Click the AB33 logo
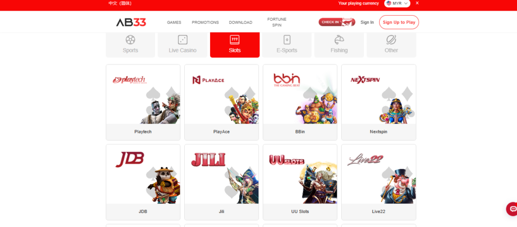The height and width of the screenshot is (227, 517). coord(131,22)
